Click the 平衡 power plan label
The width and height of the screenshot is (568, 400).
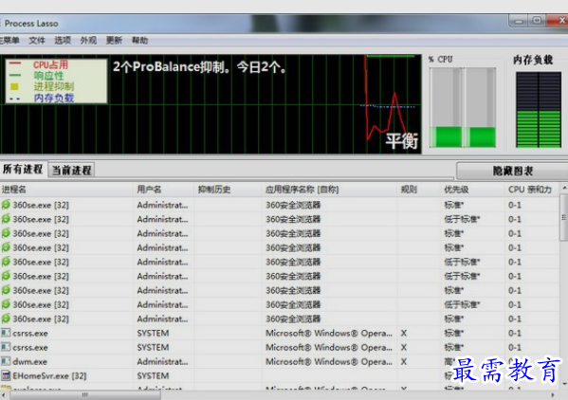coord(401,141)
